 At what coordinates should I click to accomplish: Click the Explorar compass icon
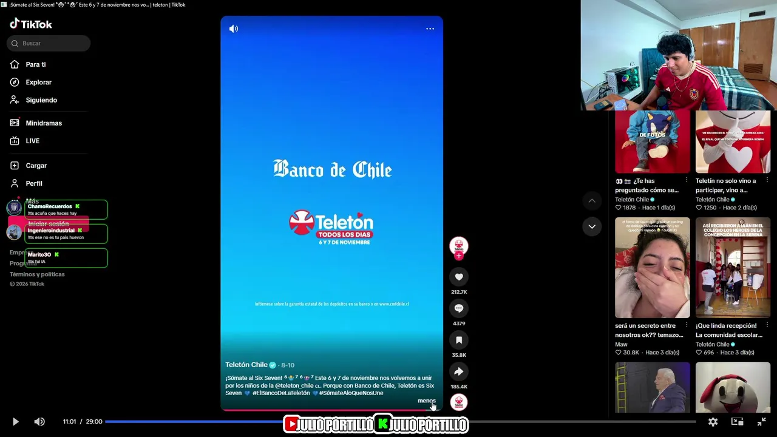coord(15,82)
